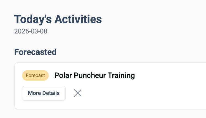This screenshot has height=118, width=206.
Task: Click the 2026-03-08 date text
Action: tap(31, 31)
